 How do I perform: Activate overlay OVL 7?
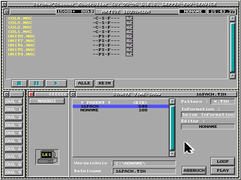click(14, 157)
